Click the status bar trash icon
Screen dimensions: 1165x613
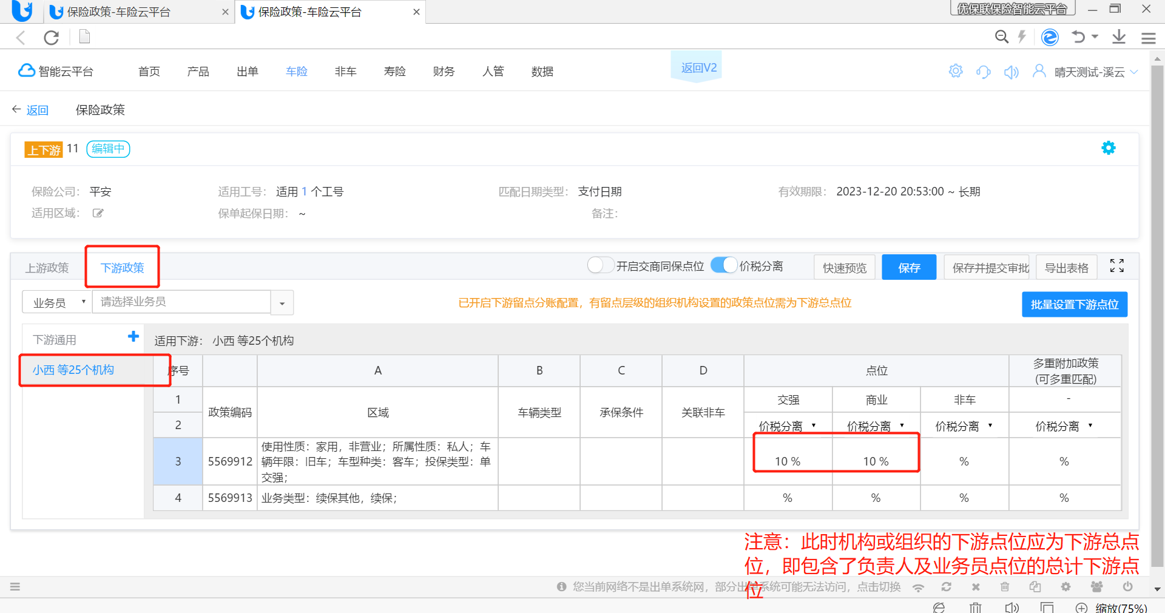(x=1005, y=587)
